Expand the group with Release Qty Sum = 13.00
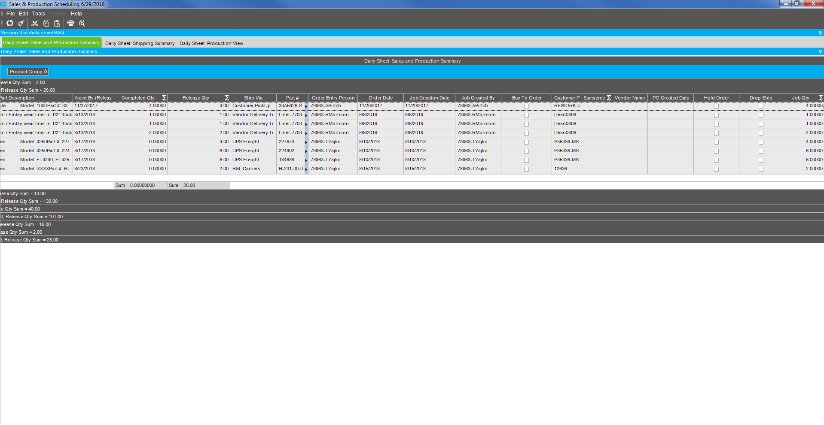Viewport: 824px width, 425px height. pyautogui.click(x=412, y=193)
